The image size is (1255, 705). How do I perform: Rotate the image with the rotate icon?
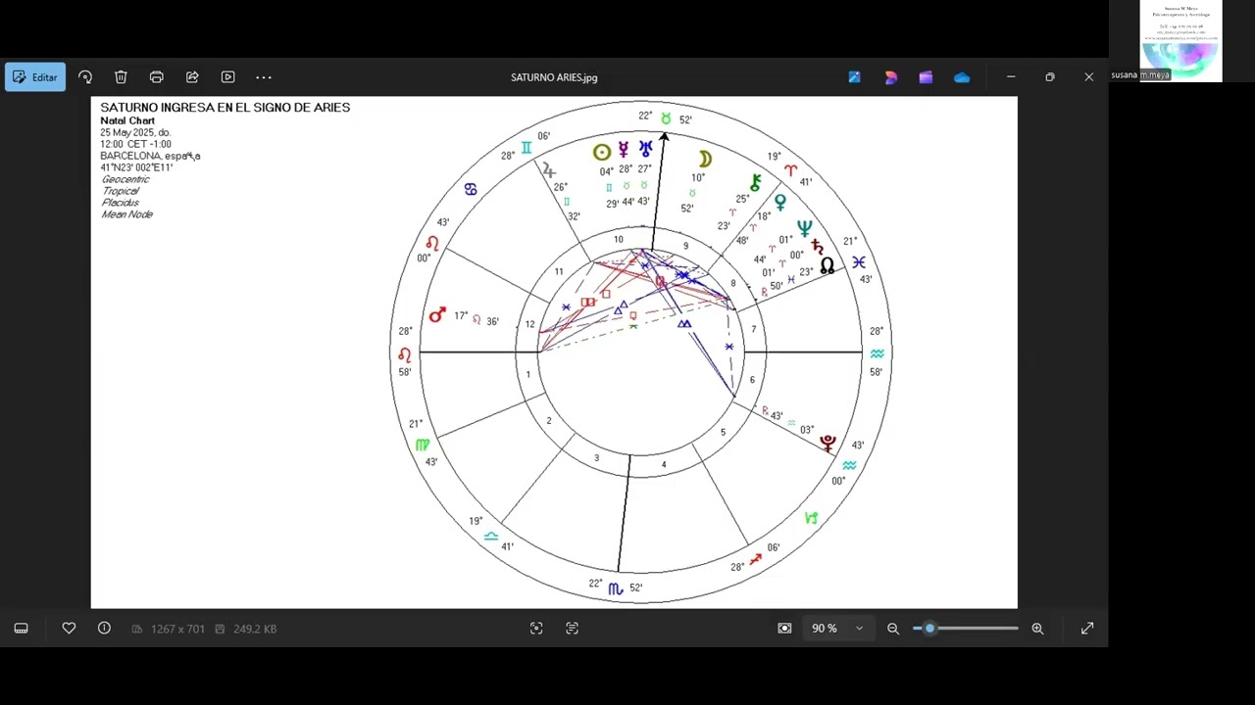tap(85, 77)
